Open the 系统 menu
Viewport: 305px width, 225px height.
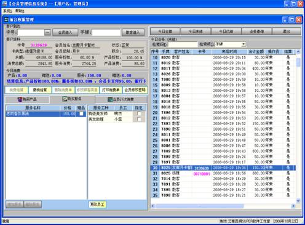pos(7,11)
